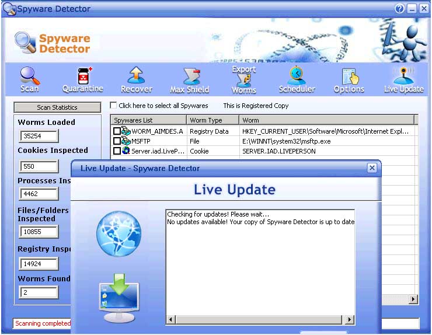The image size is (432, 335).
Task: Click the Server.iad.LiveP cookie icon
Action: click(126, 151)
